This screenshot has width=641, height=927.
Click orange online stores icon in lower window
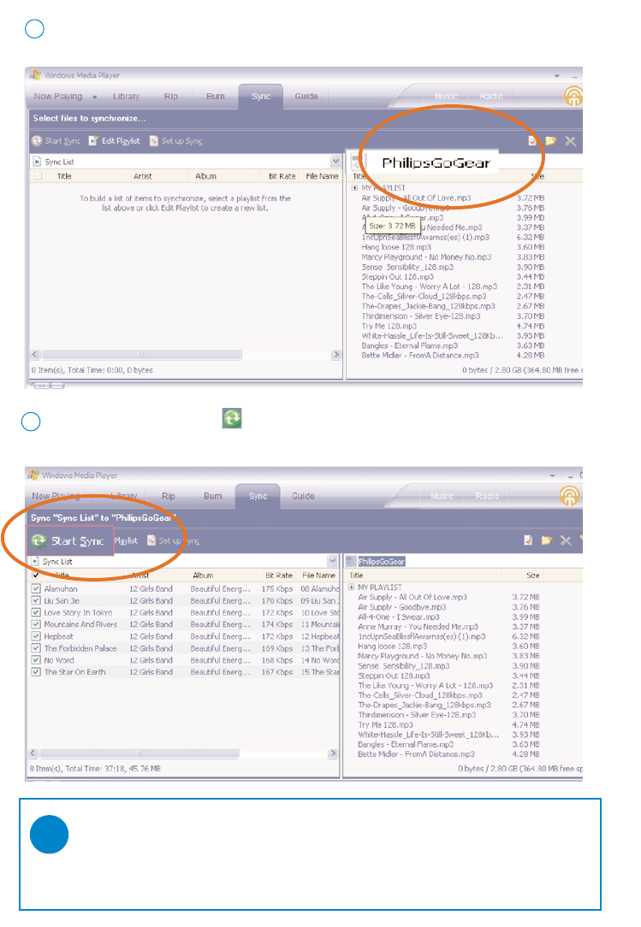(569, 495)
